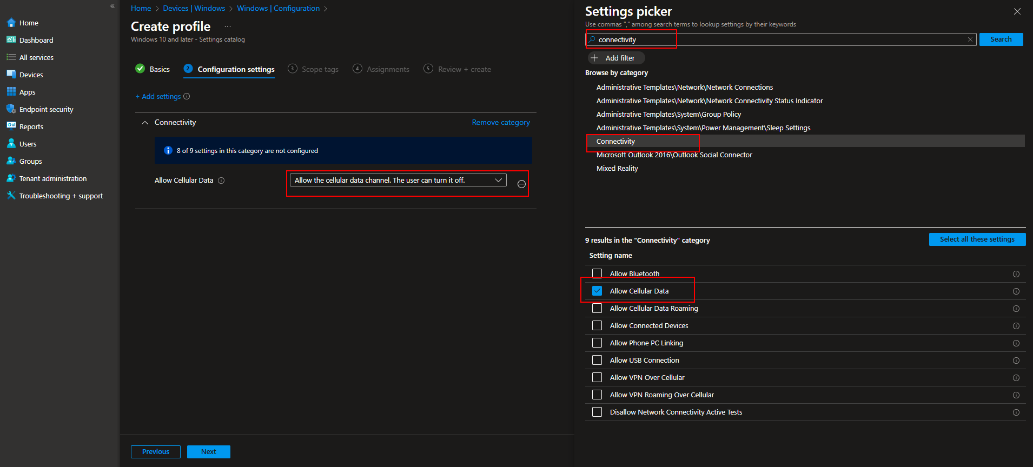1033x467 pixels.
Task: Select Administrative Templates\System\Group Policy category
Action: tap(668, 114)
